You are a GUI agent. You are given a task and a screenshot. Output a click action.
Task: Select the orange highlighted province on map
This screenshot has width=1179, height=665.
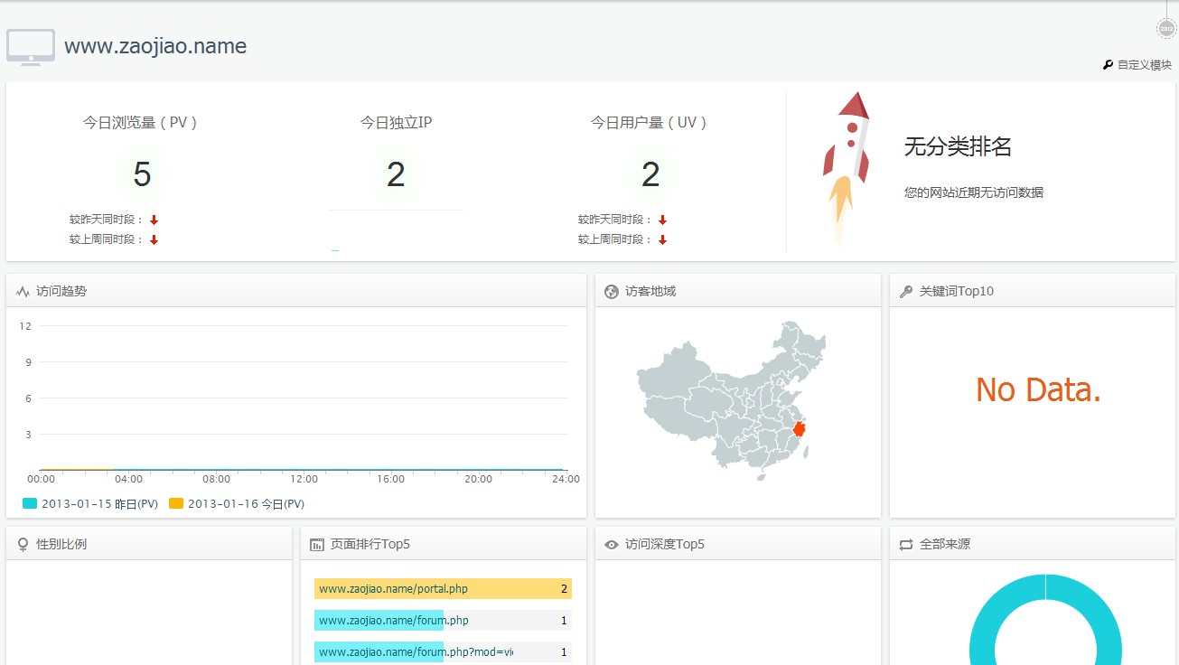[799, 428]
